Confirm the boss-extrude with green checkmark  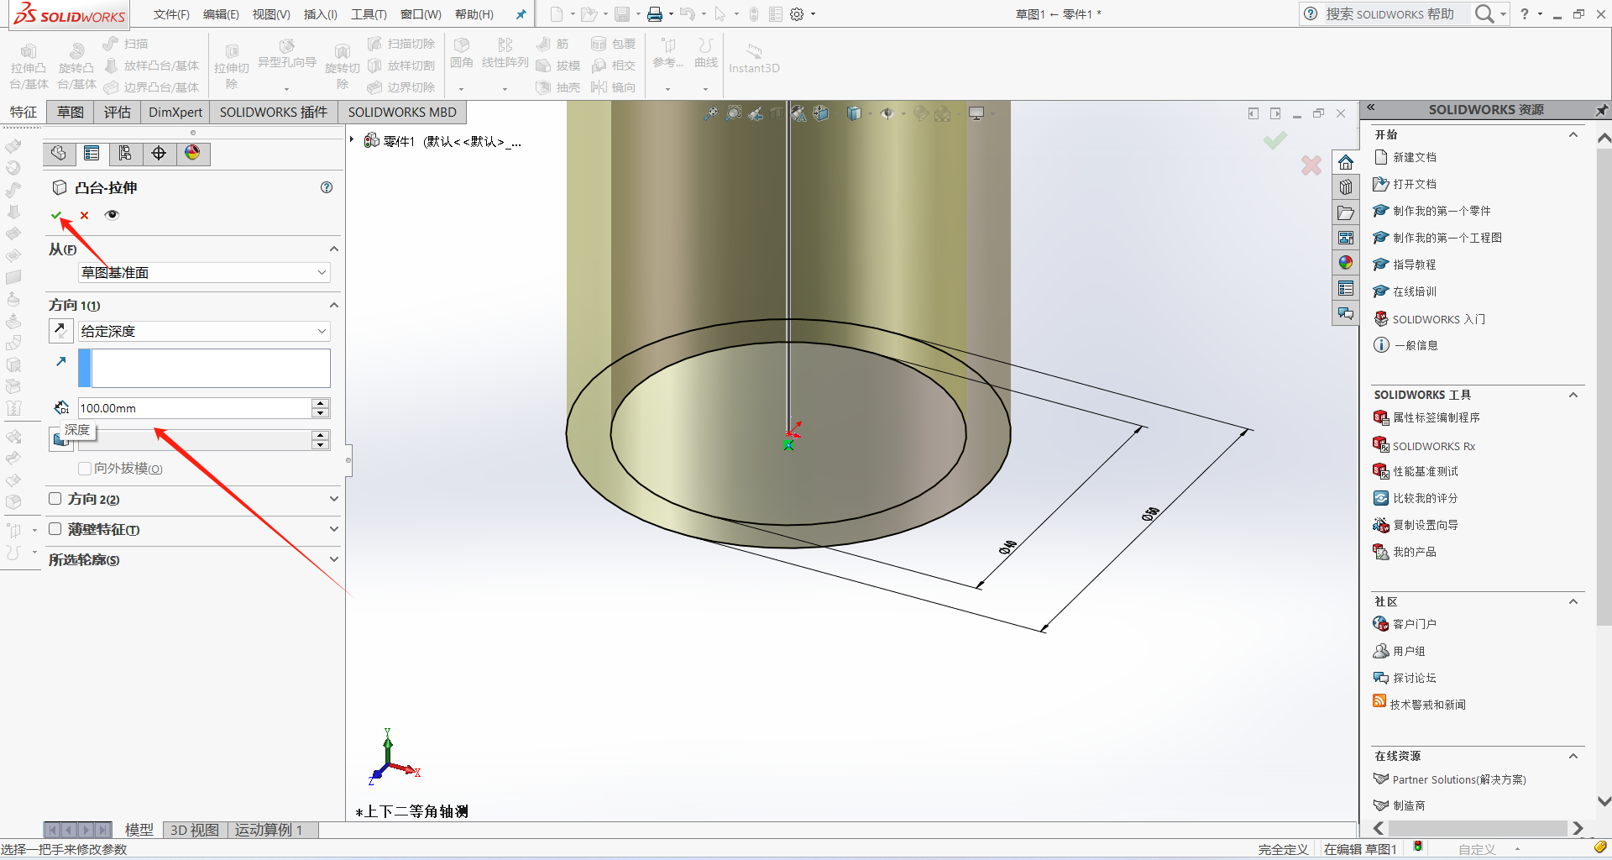coord(56,215)
